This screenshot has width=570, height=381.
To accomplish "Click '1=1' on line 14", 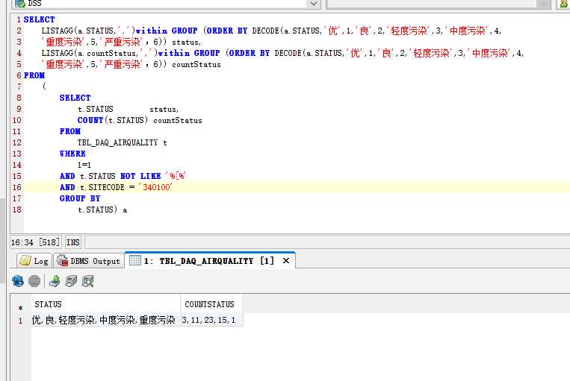I will pyautogui.click(x=84, y=165).
